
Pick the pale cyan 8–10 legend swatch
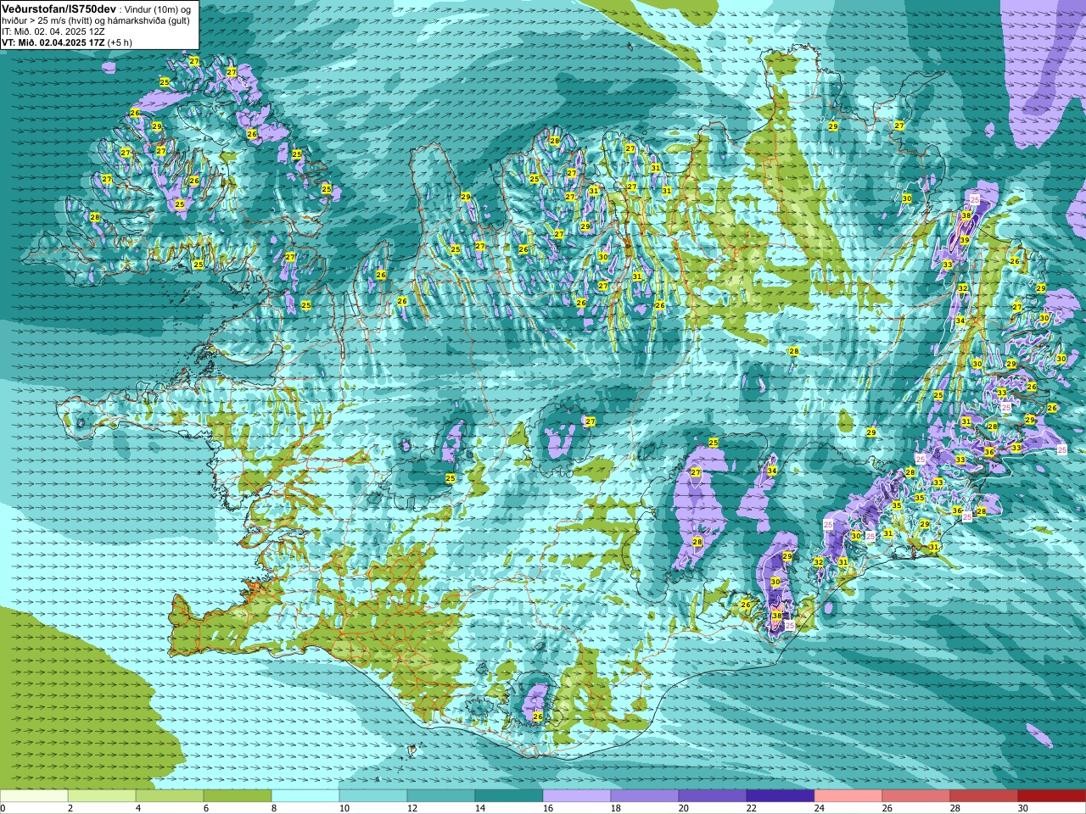305,796
